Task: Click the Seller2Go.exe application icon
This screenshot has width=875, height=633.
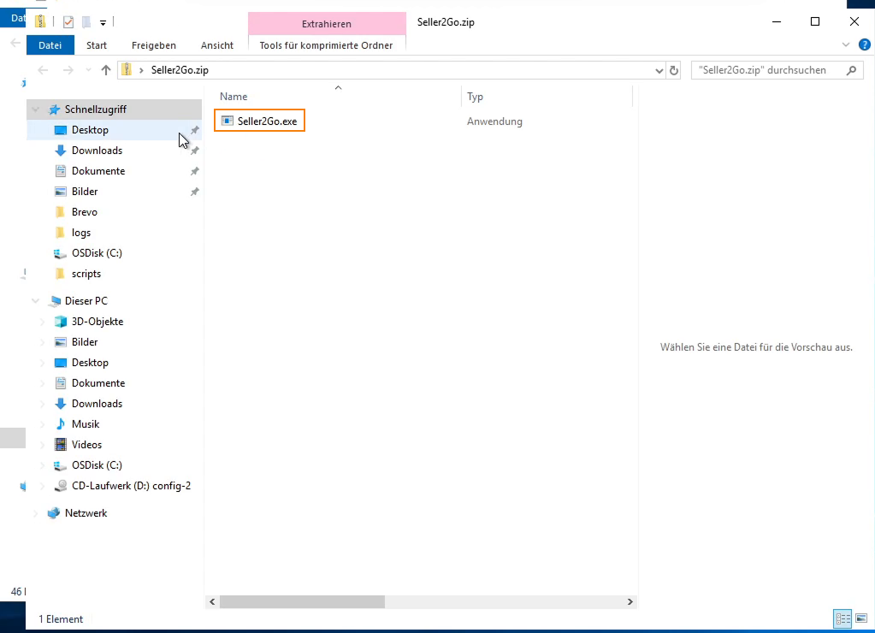Action: coord(228,121)
